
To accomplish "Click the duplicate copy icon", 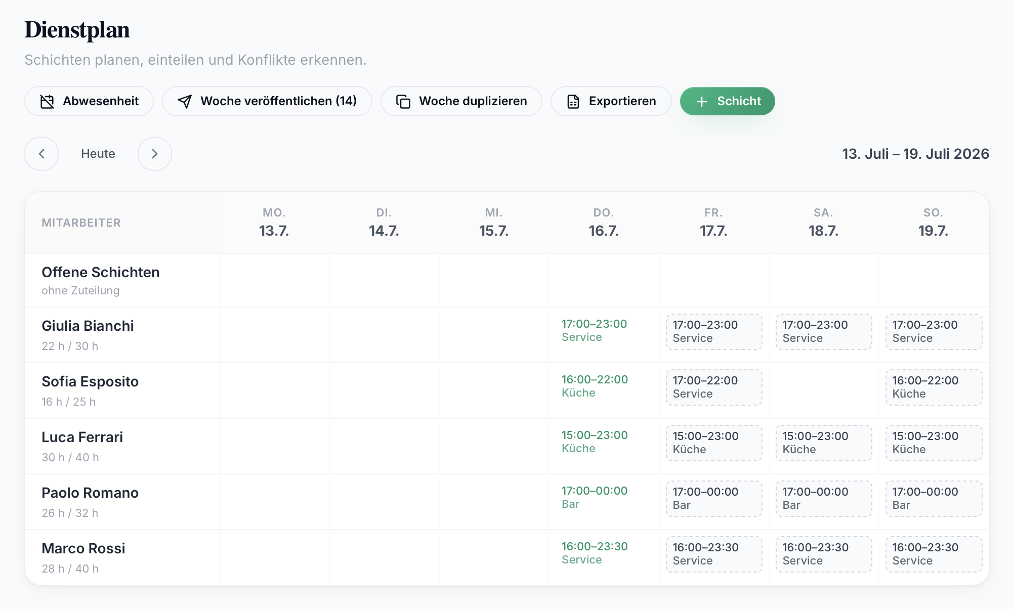I will (x=403, y=101).
